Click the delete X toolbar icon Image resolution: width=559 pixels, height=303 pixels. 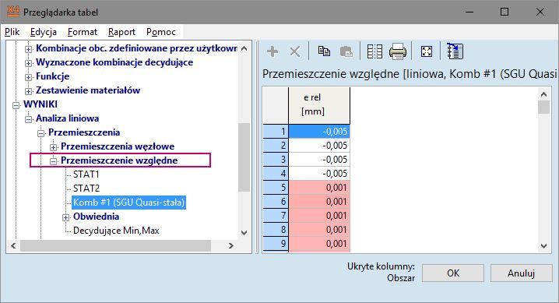(295, 51)
